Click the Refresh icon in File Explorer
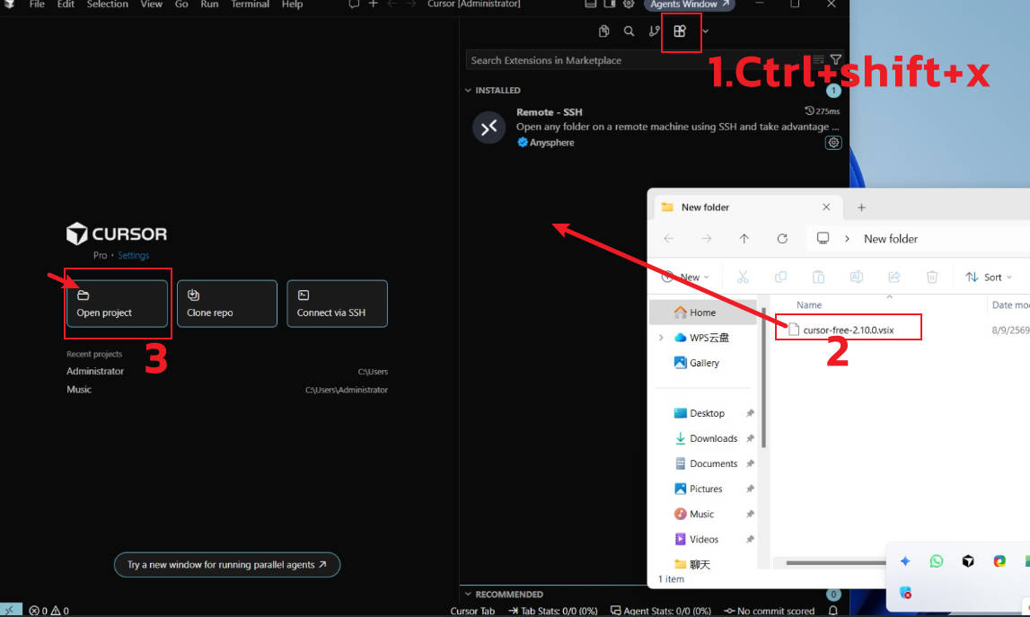The width and height of the screenshot is (1030, 617). [x=782, y=239]
